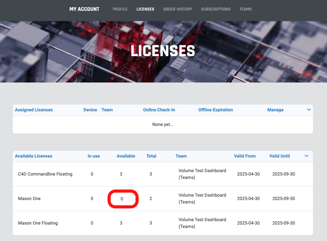Viewport: 327px width, 241px height.
Task: Click the Offline Expiration column header
Action: [x=216, y=110]
